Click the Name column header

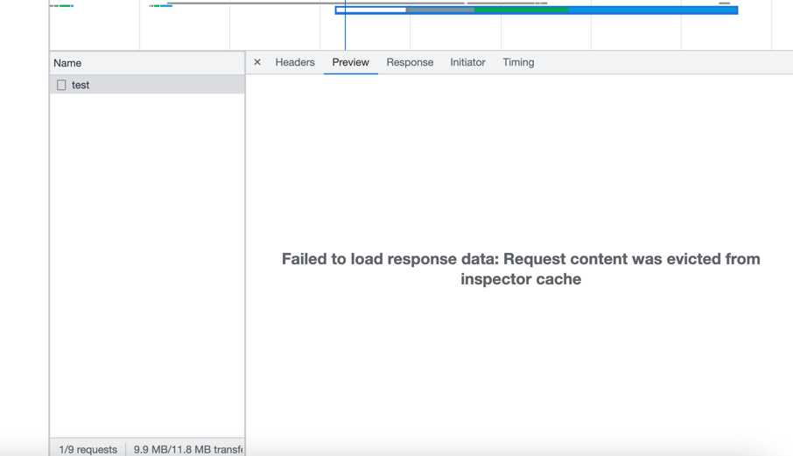coord(67,63)
